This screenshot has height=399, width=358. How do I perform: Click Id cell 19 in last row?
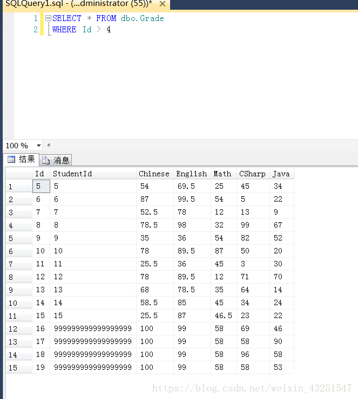(41, 368)
